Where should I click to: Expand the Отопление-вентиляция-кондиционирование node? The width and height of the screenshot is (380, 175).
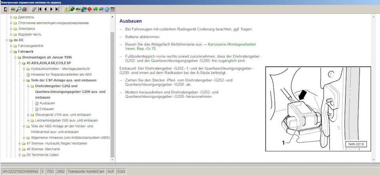point(11,23)
